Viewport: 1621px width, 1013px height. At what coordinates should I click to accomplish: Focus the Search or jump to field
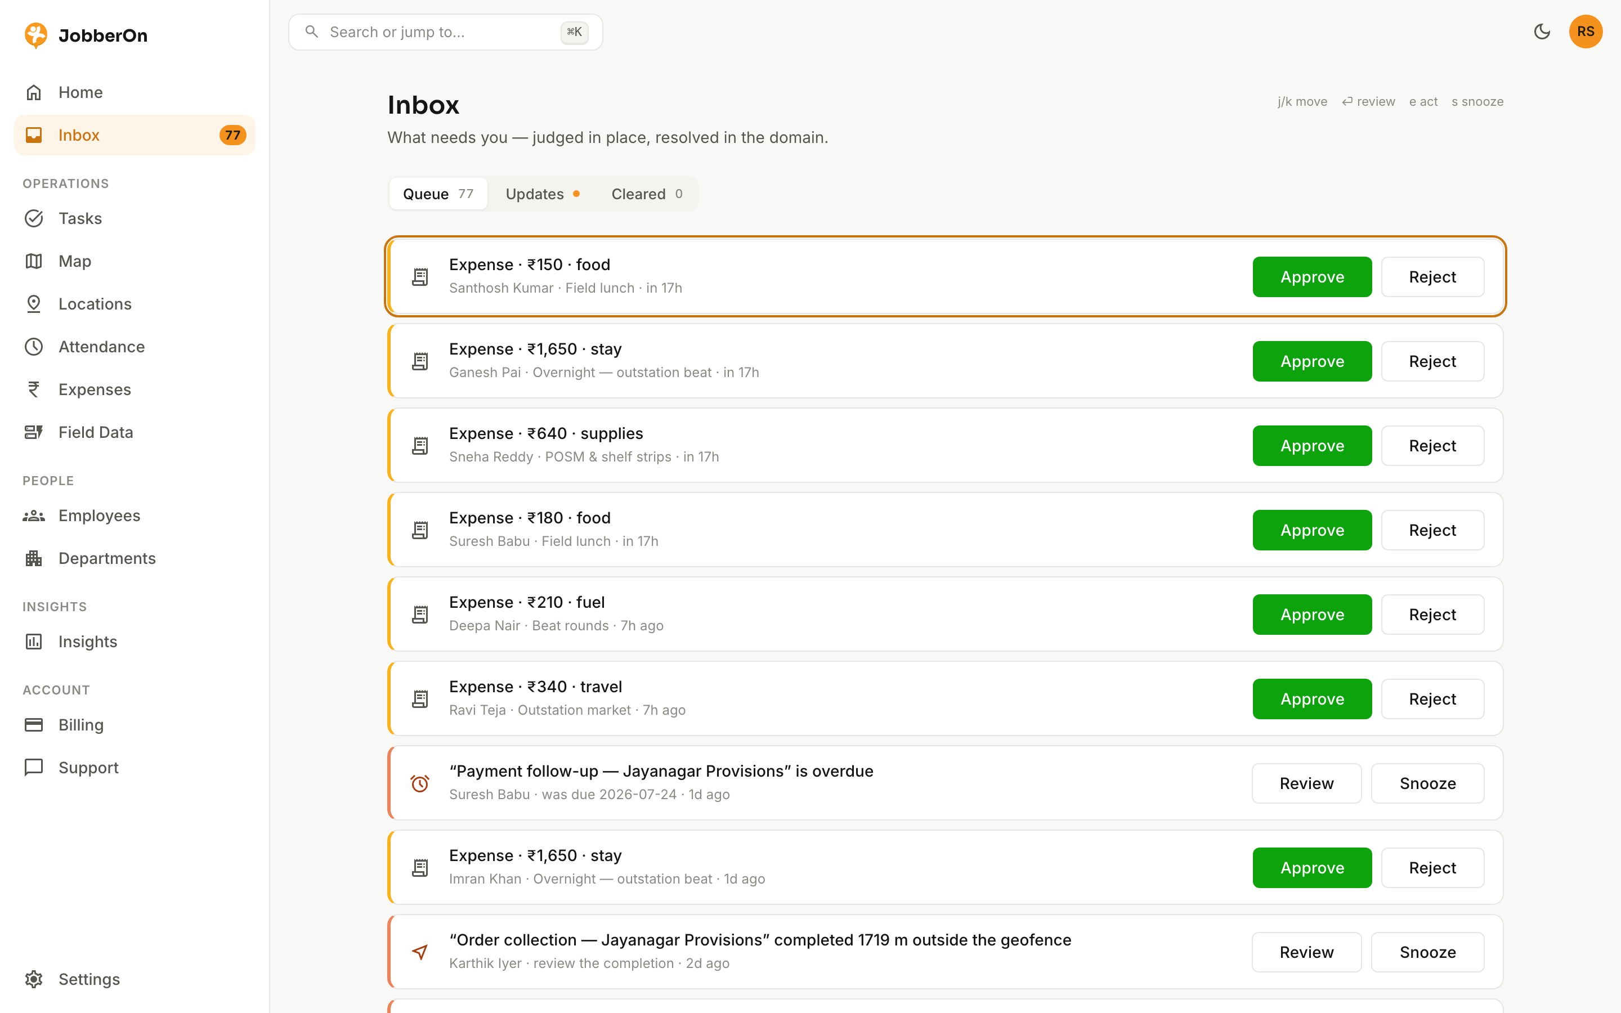445,32
